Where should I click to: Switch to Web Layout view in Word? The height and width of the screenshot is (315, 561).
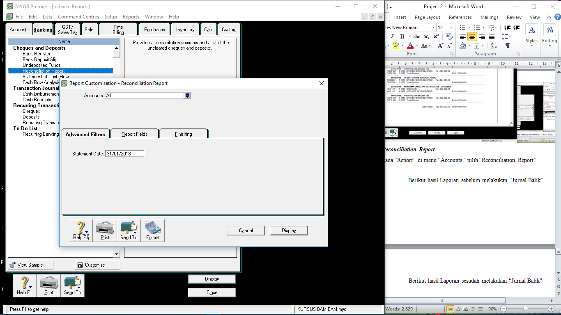[464, 308]
